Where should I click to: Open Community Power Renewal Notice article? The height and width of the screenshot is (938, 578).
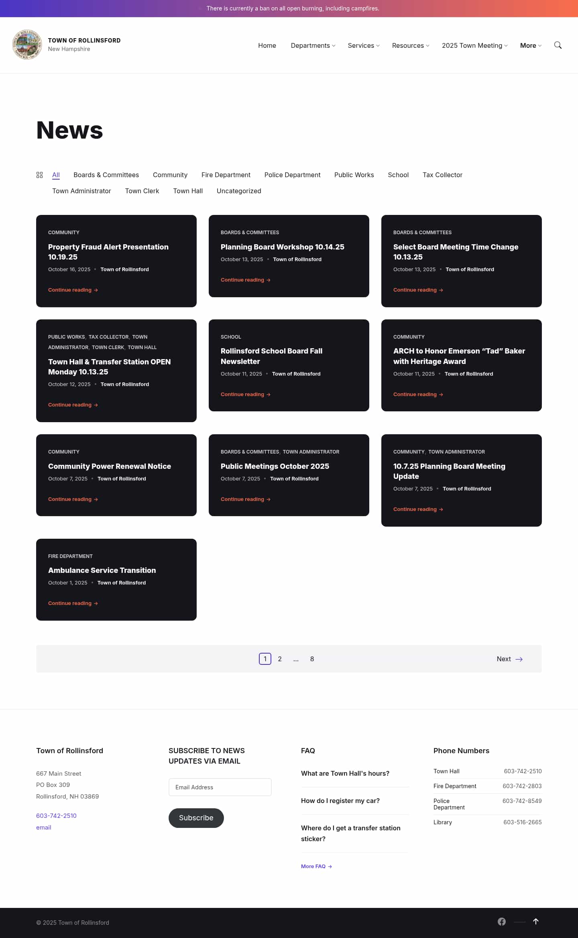(110, 466)
